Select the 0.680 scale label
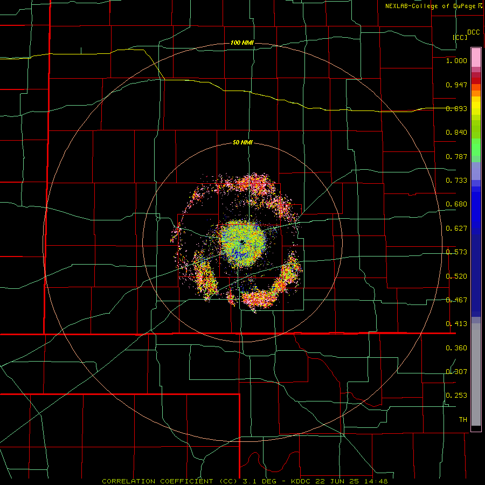 (x=456, y=204)
